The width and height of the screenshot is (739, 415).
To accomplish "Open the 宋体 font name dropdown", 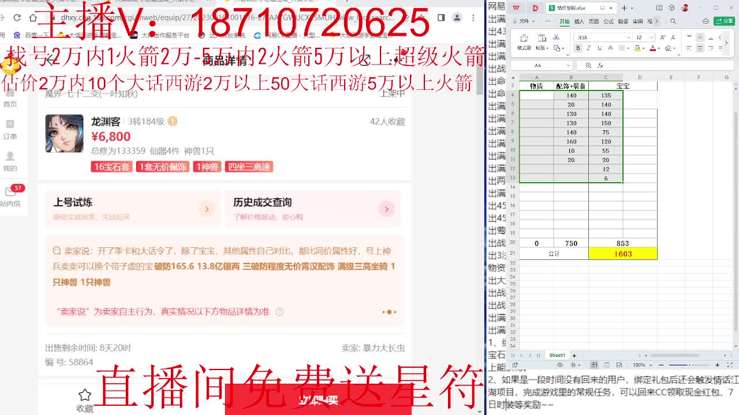I will (629, 37).
